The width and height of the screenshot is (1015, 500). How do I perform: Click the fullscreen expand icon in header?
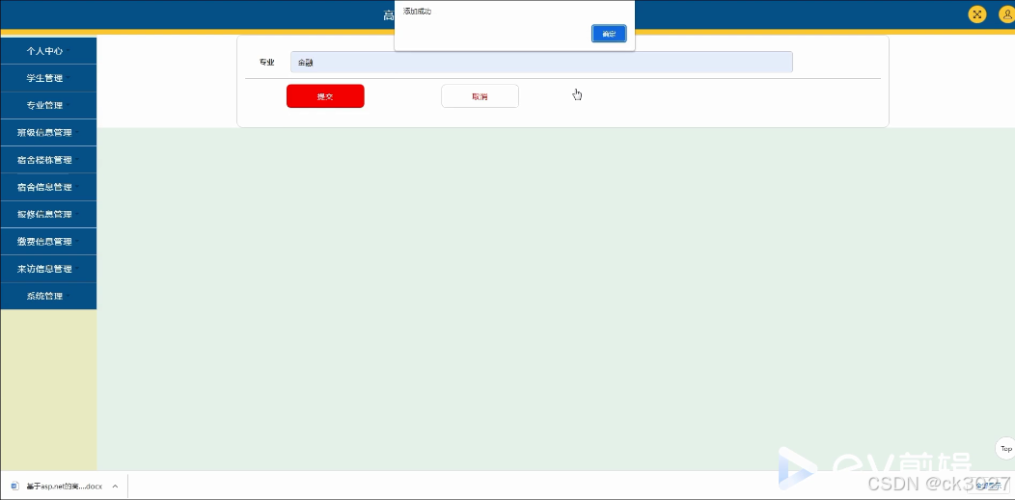(x=976, y=14)
